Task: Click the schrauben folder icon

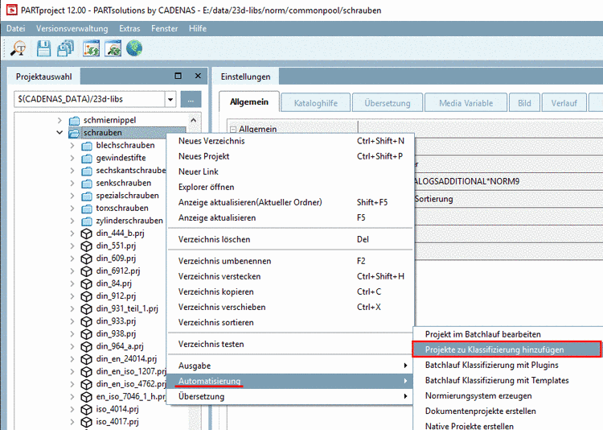Action: point(74,133)
